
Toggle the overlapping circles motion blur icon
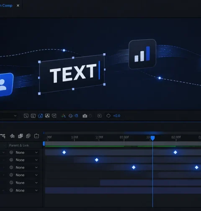coord(28,136)
